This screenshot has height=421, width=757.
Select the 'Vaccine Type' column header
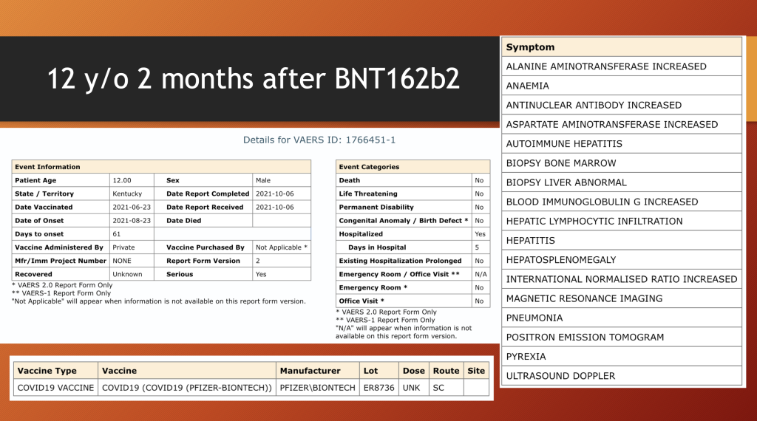[47, 371]
